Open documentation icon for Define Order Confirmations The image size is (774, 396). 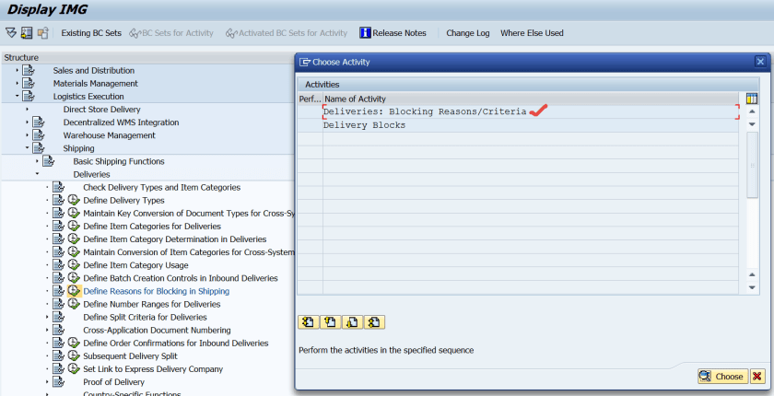[x=59, y=343]
